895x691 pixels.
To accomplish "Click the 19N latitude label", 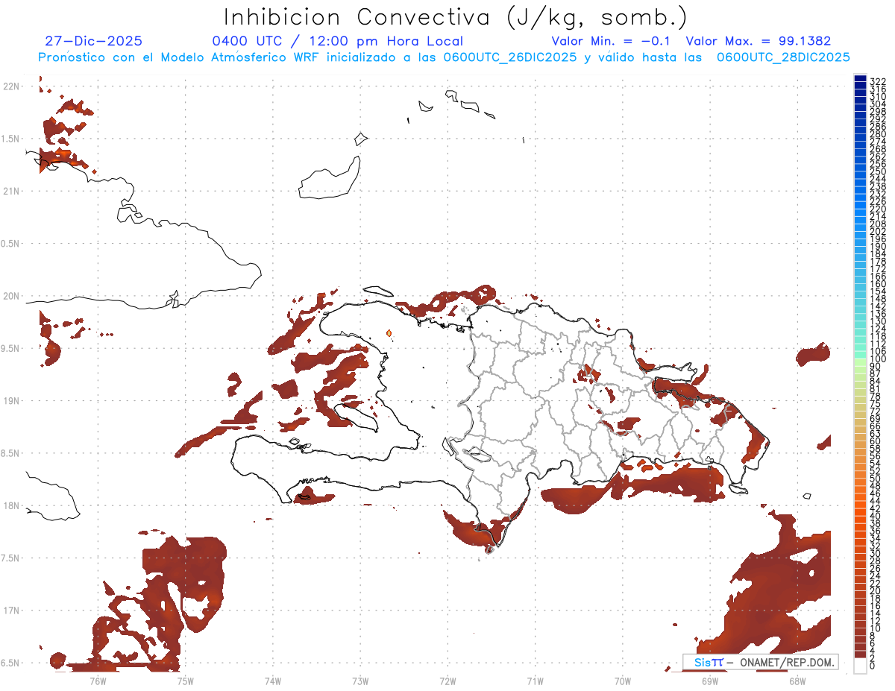I will (x=12, y=401).
